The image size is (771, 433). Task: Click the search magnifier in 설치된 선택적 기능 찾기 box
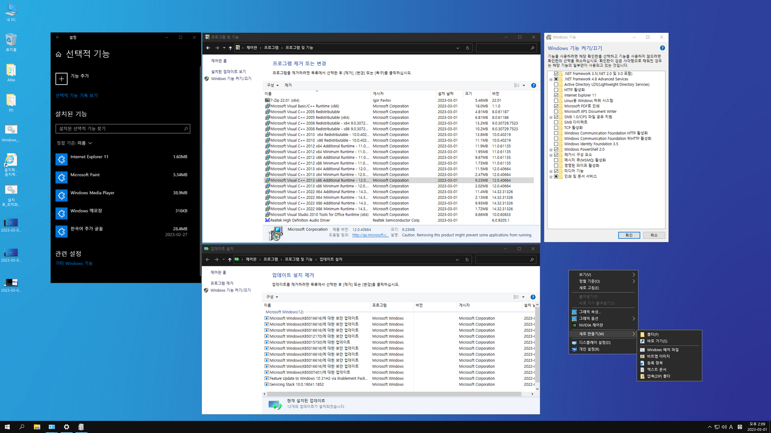186,129
